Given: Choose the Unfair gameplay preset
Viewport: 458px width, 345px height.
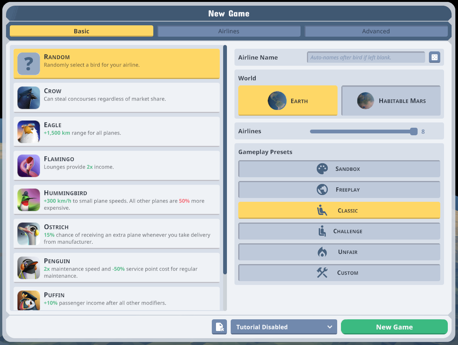Looking at the screenshot, I should pos(339,252).
